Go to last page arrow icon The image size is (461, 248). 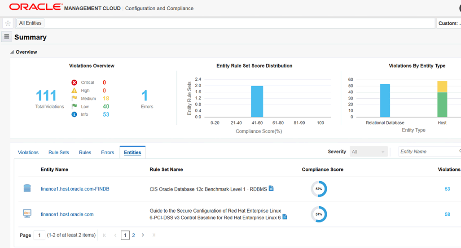pos(154,235)
